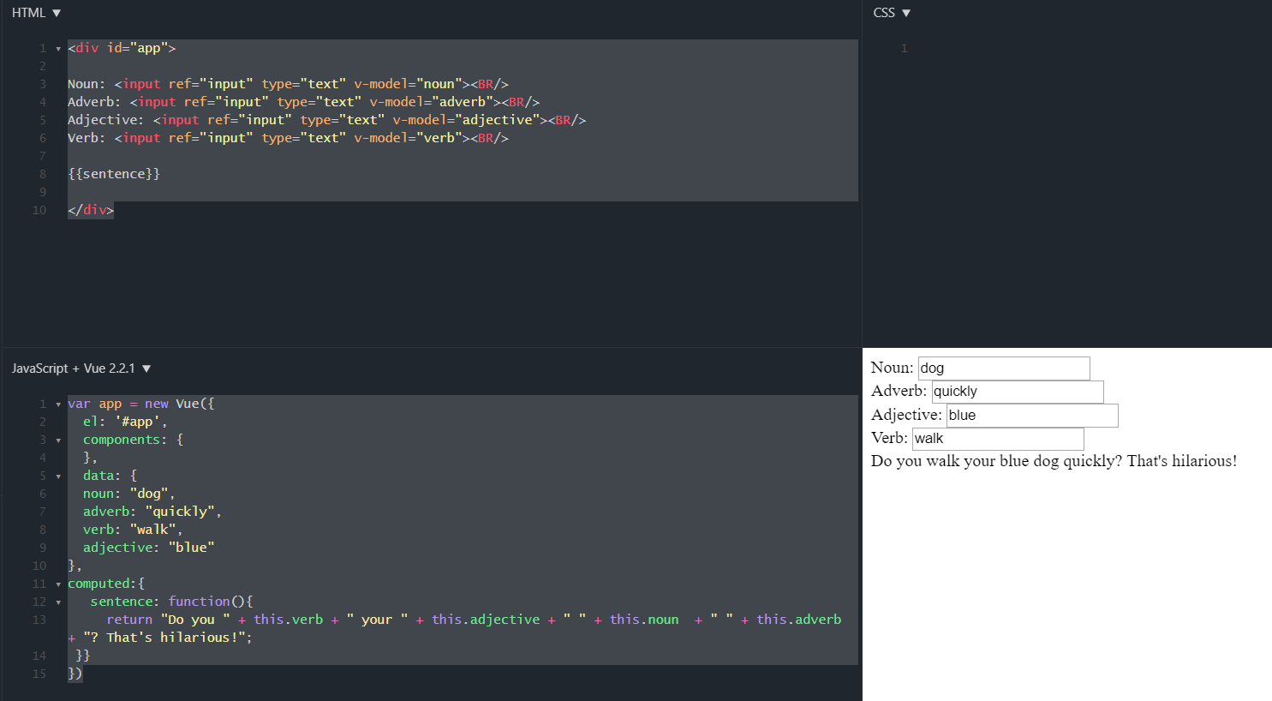
Task: Click the noun: "dog" data line
Action: (x=128, y=494)
